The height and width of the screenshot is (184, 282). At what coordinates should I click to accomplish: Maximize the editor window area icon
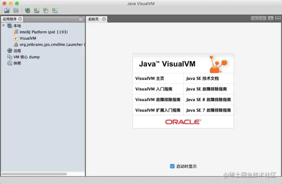pyautogui.click(x=278, y=18)
